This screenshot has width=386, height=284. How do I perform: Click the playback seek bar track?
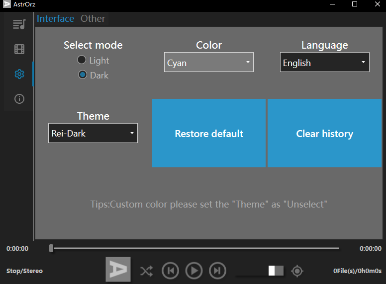pos(196,248)
